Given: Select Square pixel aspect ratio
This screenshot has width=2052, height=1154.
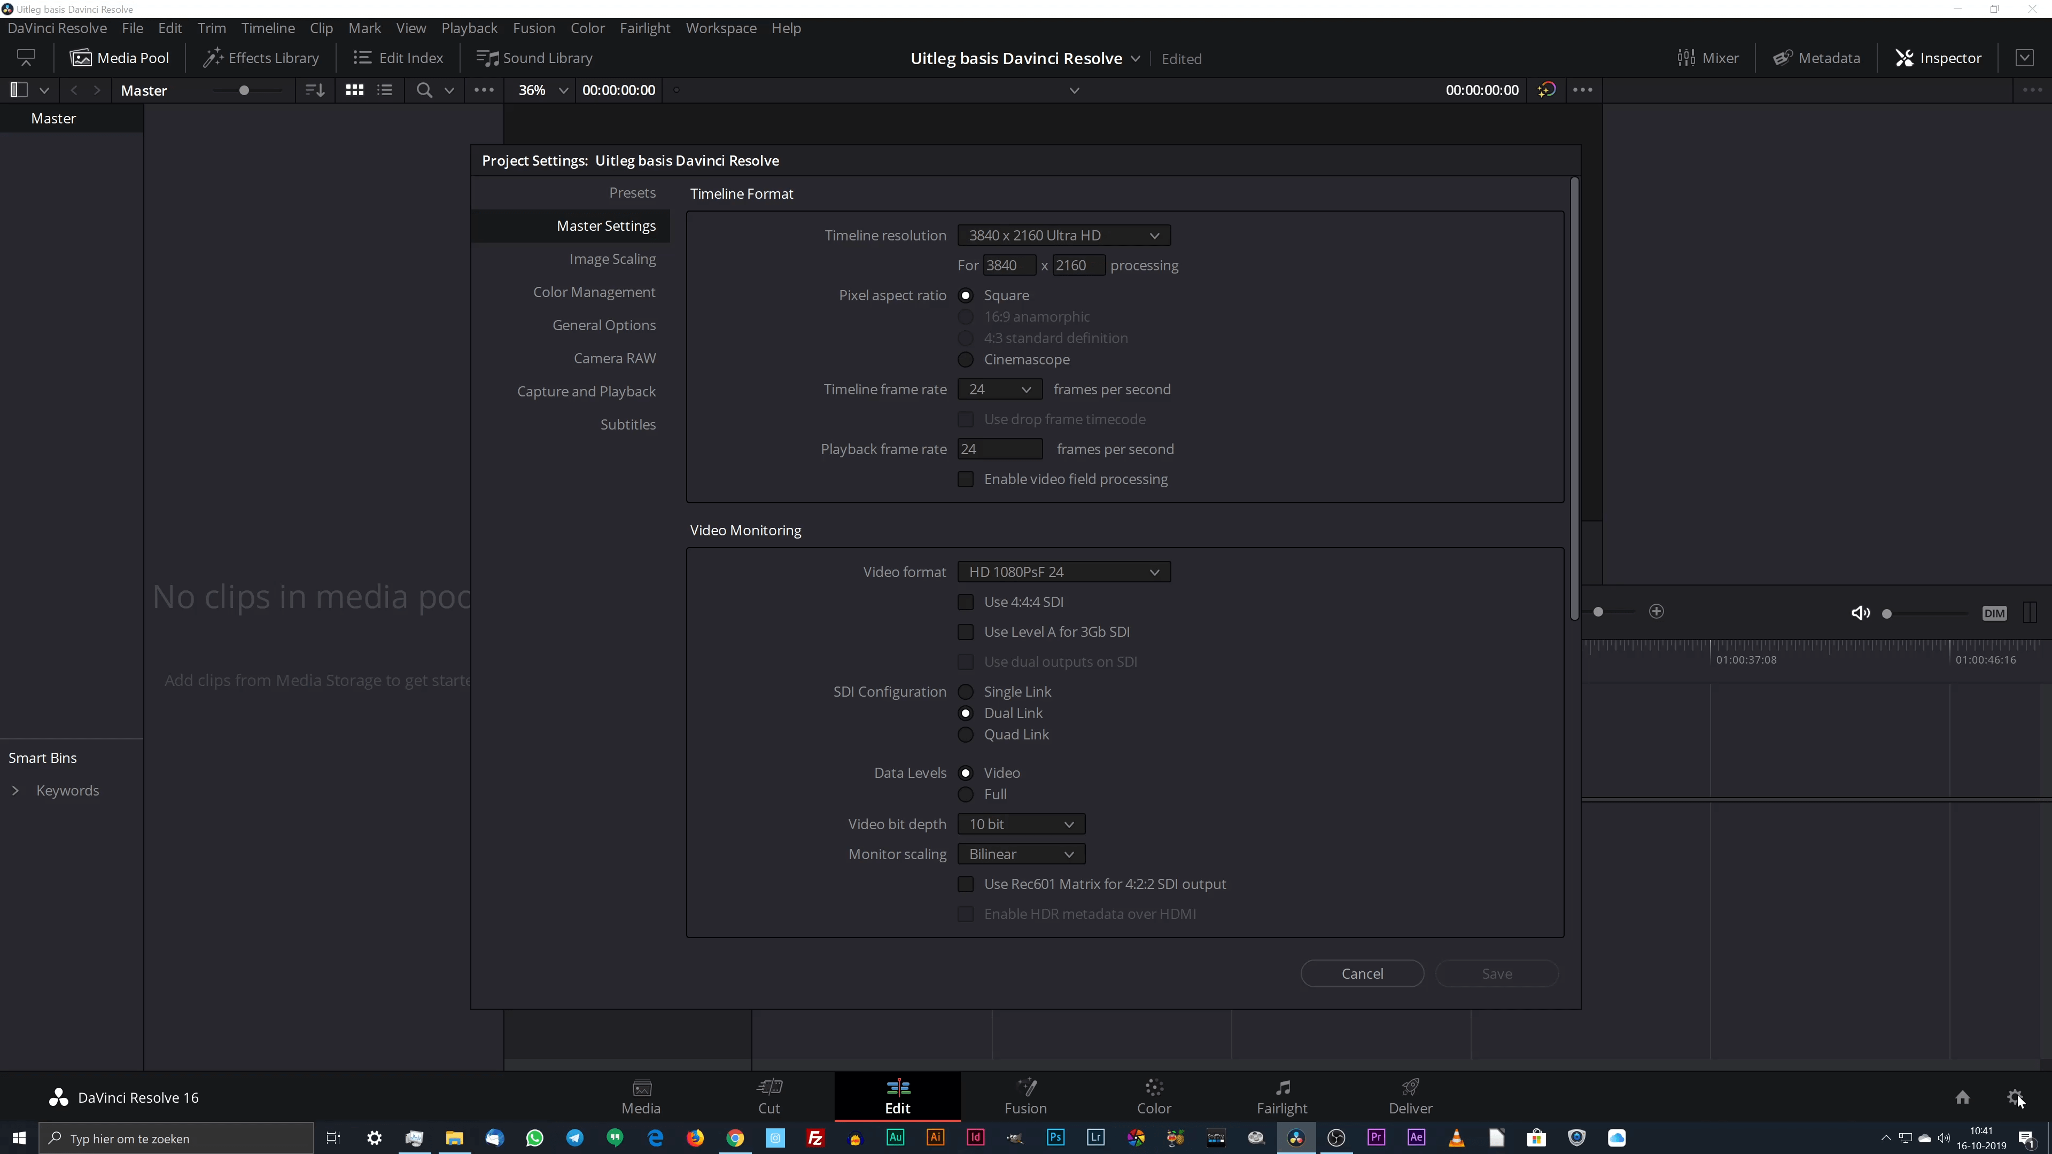Looking at the screenshot, I should click(966, 295).
